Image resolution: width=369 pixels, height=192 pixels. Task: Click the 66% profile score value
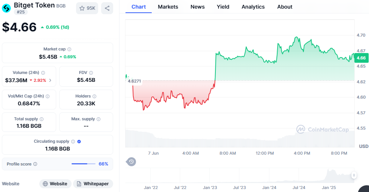(x=103, y=164)
